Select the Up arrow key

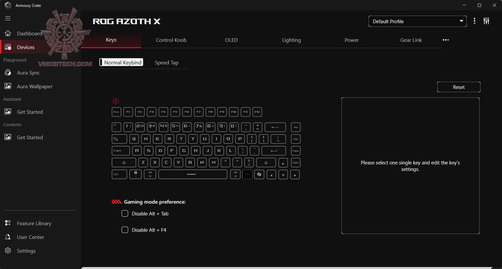tap(283, 162)
